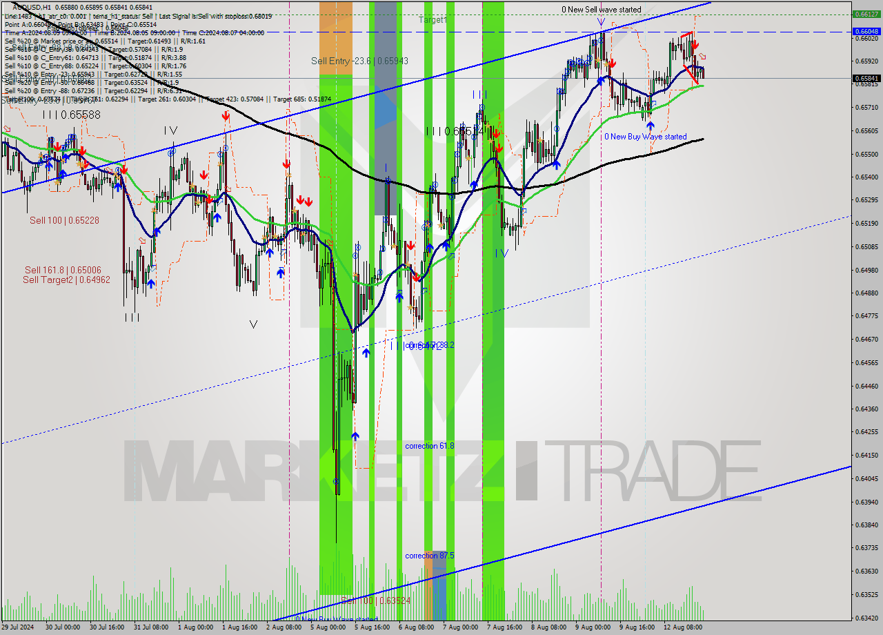The image size is (883, 635).
Task: Click the '5 Aug 16:00' time label
Action: [372, 627]
